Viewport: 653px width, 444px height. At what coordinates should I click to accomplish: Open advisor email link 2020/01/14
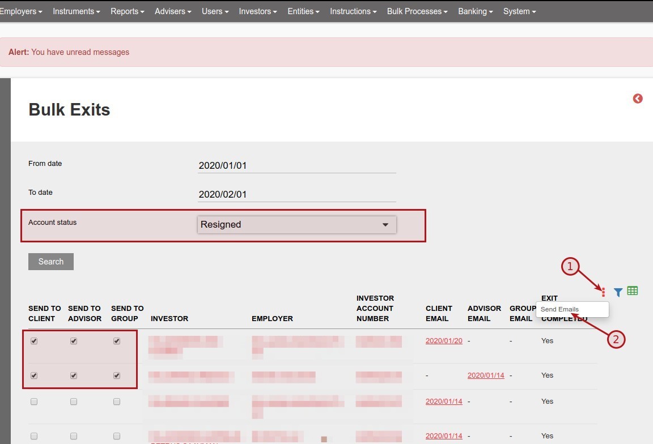tap(486, 375)
